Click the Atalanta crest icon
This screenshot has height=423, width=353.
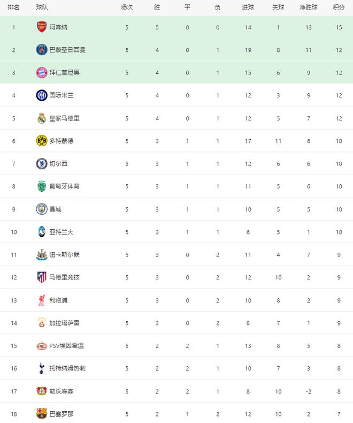point(42,232)
